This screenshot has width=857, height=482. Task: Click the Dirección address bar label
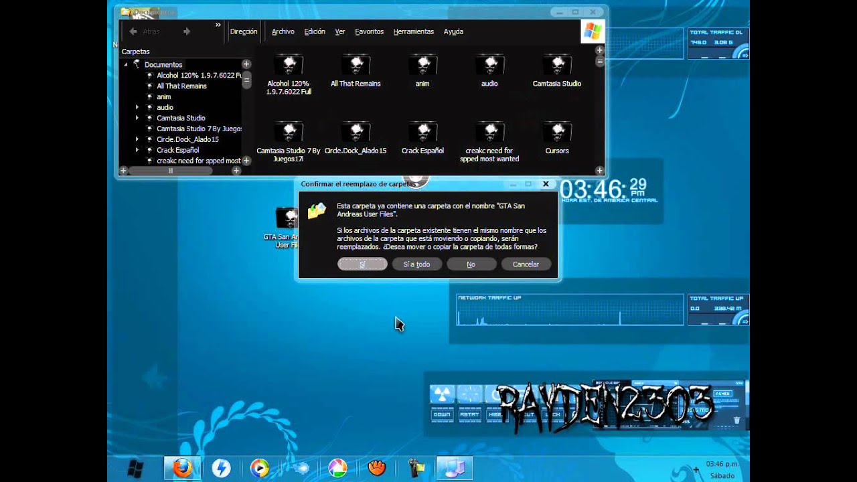pyautogui.click(x=243, y=31)
